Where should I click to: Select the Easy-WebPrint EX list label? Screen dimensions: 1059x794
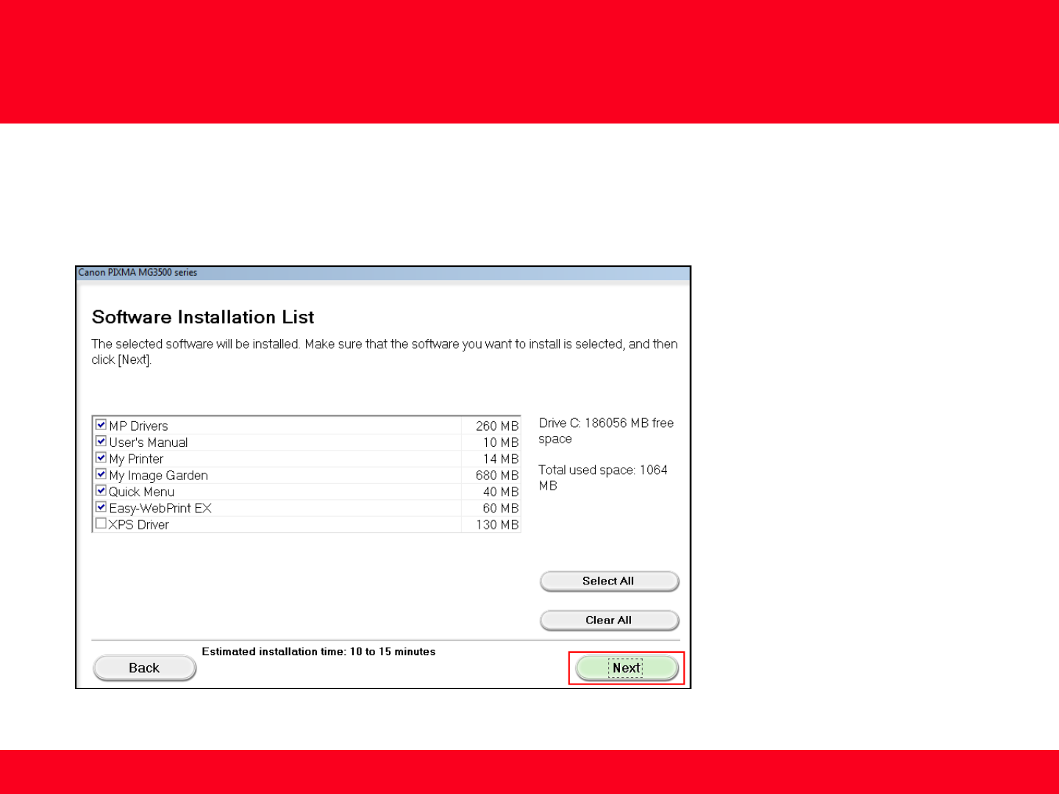160,508
